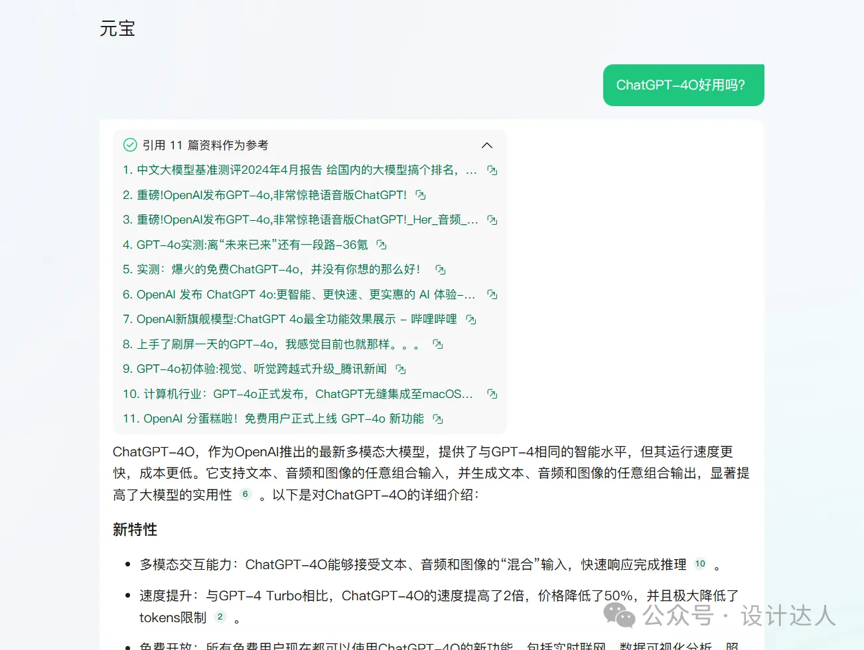Open the link-out icon next to GPT-4o实测 reference
The height and width of the screenshot is (650, 864).
pyautogui.click(x=380, y=244)
